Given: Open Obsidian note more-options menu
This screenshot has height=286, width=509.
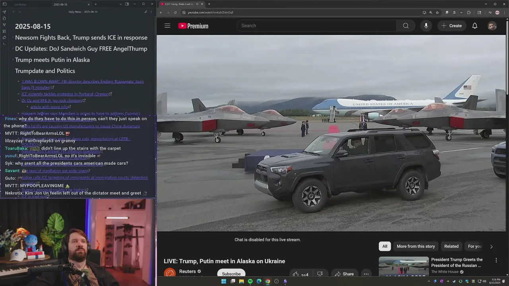Looking at the screenshot, I should tap(151, 12).
